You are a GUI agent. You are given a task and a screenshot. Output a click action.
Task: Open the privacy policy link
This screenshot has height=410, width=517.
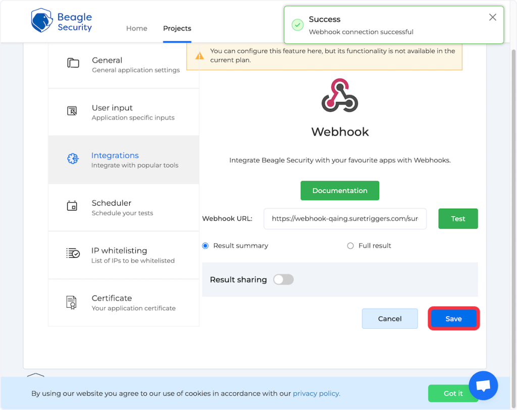coord(316,393)
